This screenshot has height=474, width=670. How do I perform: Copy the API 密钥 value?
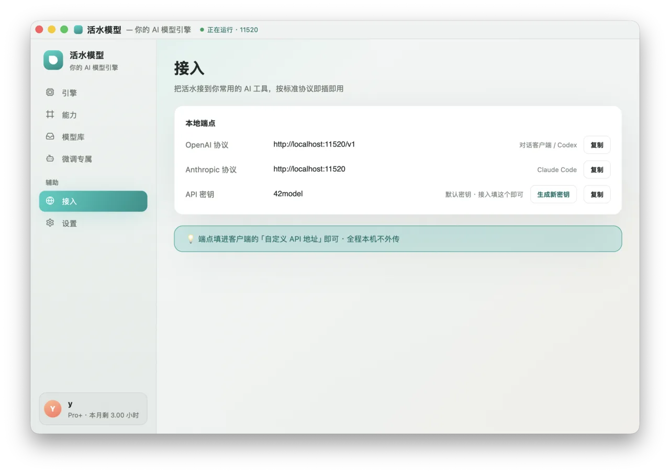pyautogui.click(x=597, y=194)
